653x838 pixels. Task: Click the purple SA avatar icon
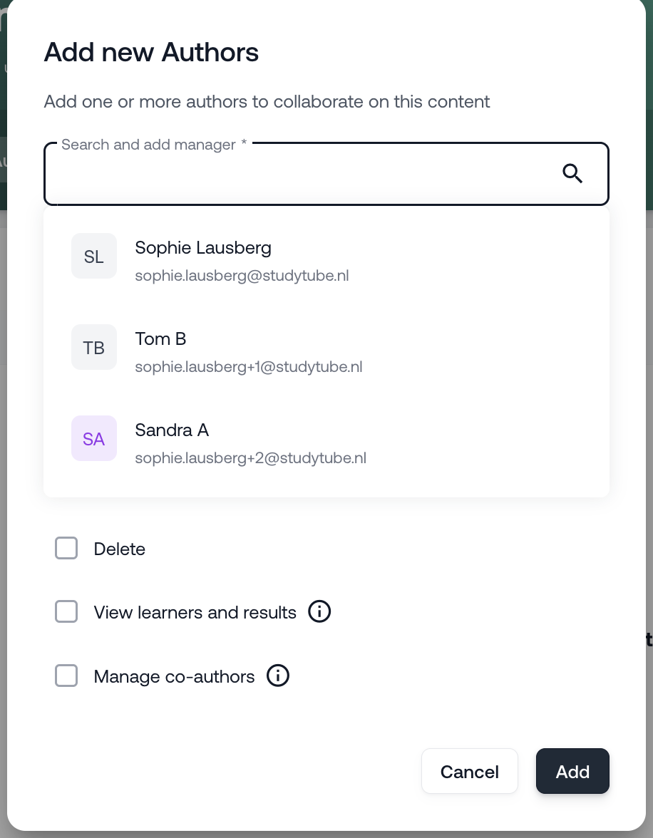tap(94, 438)
